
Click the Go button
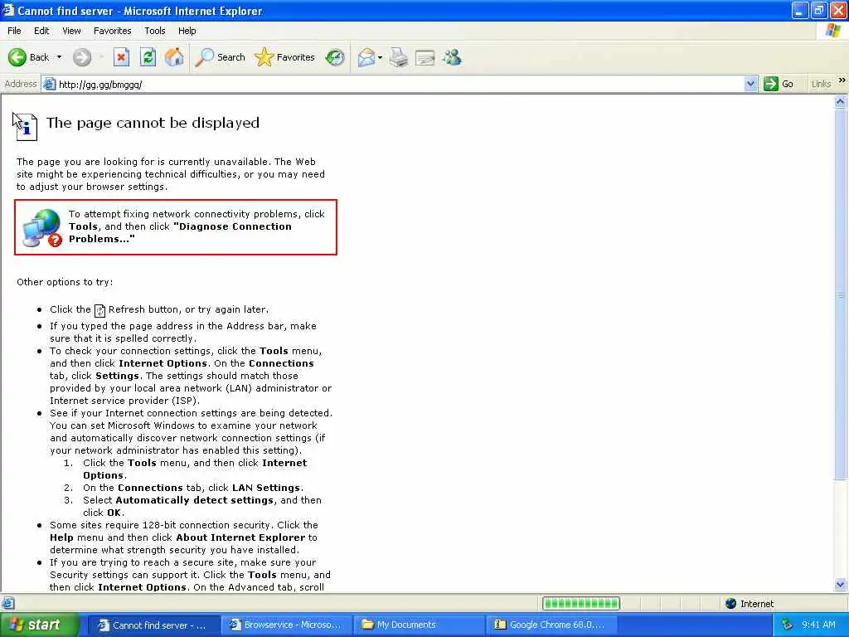[779, 84]
